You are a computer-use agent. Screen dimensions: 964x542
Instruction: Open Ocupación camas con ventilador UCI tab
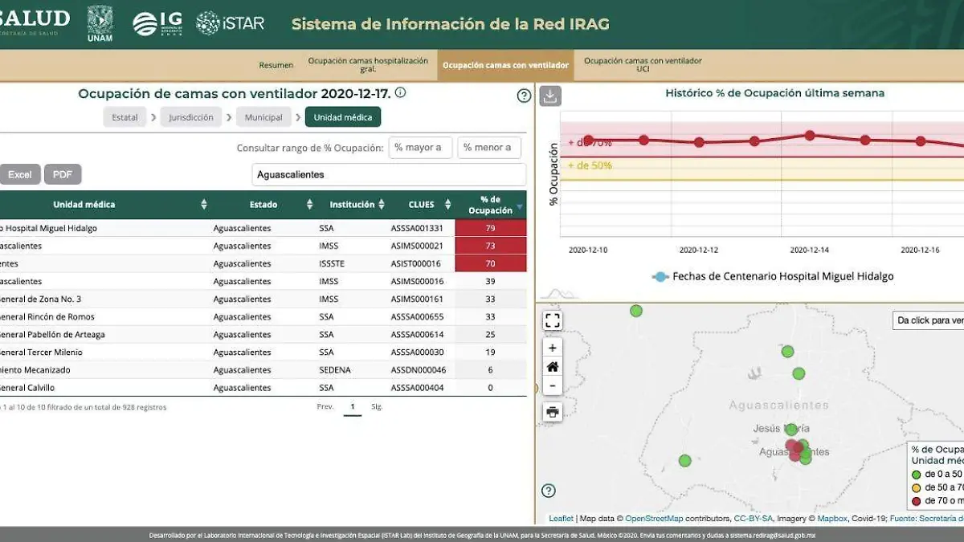click(642, 65)
